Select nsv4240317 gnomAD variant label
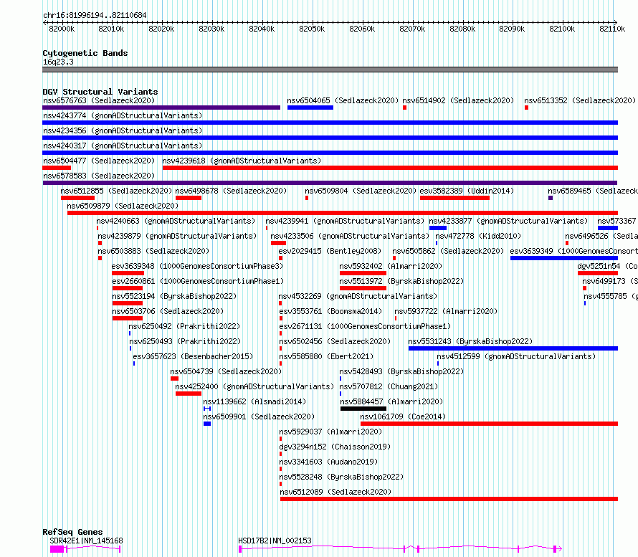Image resolution: width=638 pixels, height=557 pixels. click(123, 146)
